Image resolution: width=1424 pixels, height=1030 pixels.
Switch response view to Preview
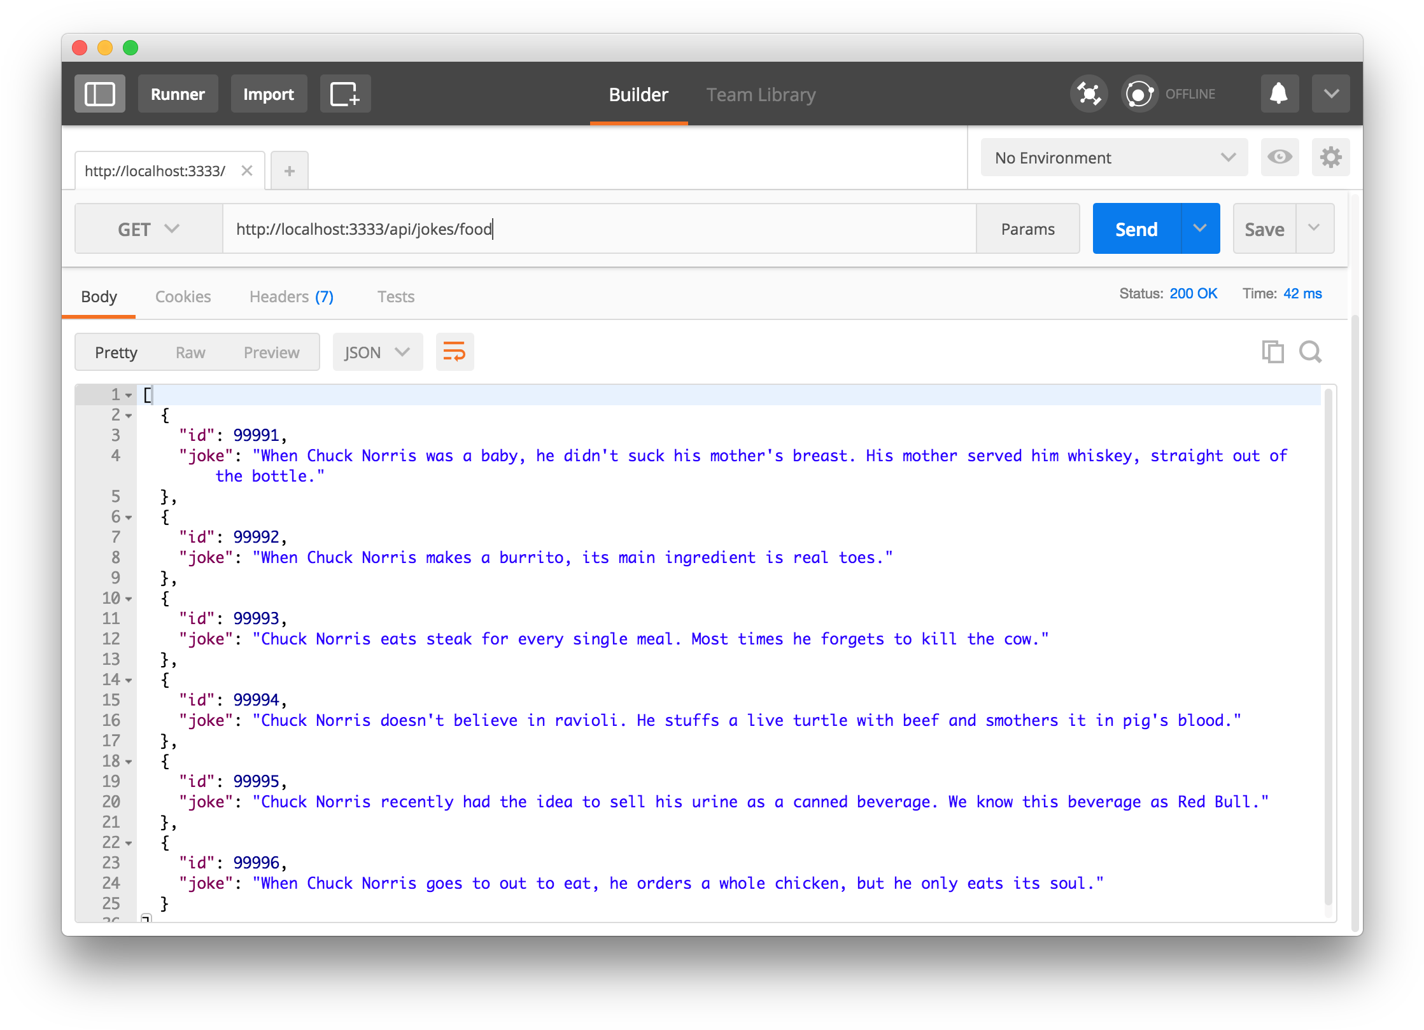[271, 352]
